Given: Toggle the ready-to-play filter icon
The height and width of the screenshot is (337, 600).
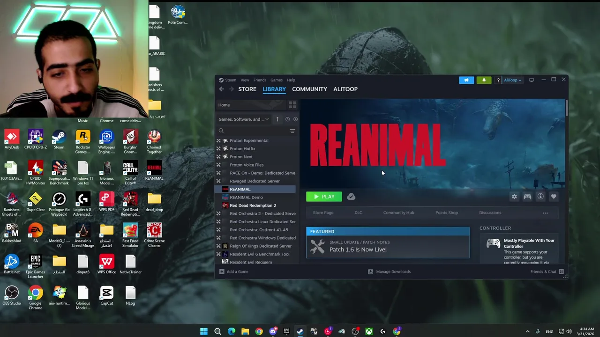Looking at the screenshot, I should coord(295,119).
